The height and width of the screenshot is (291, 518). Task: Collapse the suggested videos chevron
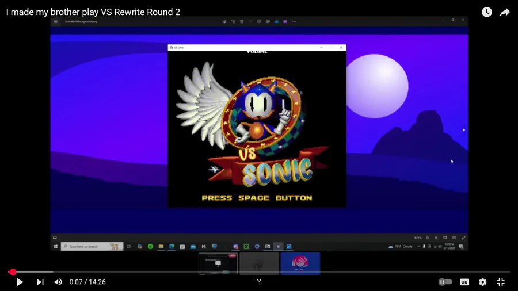259,281
